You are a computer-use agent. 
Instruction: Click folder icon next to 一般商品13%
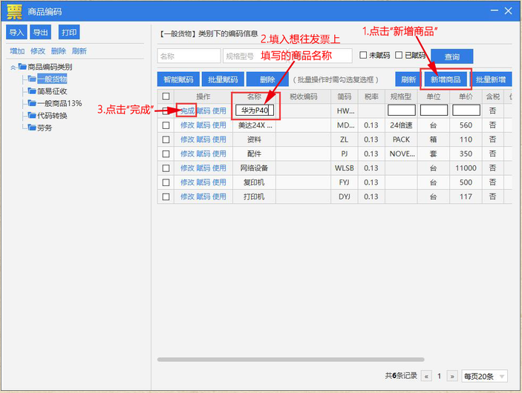32,103
